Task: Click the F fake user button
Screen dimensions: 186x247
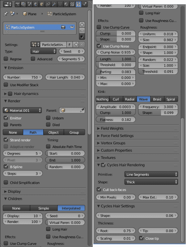Action: click(x=70, y=45)
